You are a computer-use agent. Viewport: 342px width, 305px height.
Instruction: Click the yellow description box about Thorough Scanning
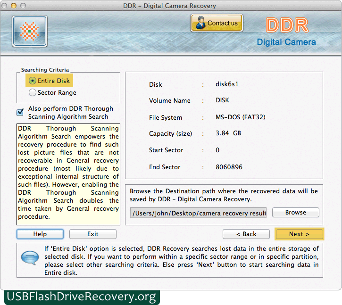pos(68,174)
